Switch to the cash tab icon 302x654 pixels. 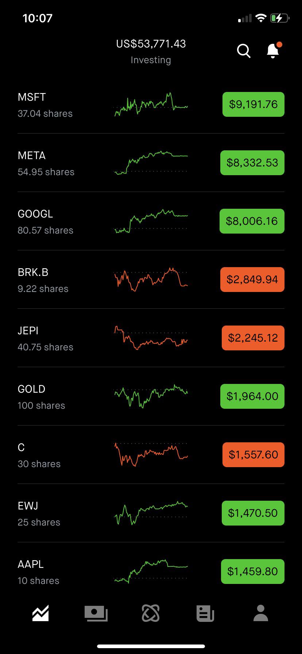[96, 613]
